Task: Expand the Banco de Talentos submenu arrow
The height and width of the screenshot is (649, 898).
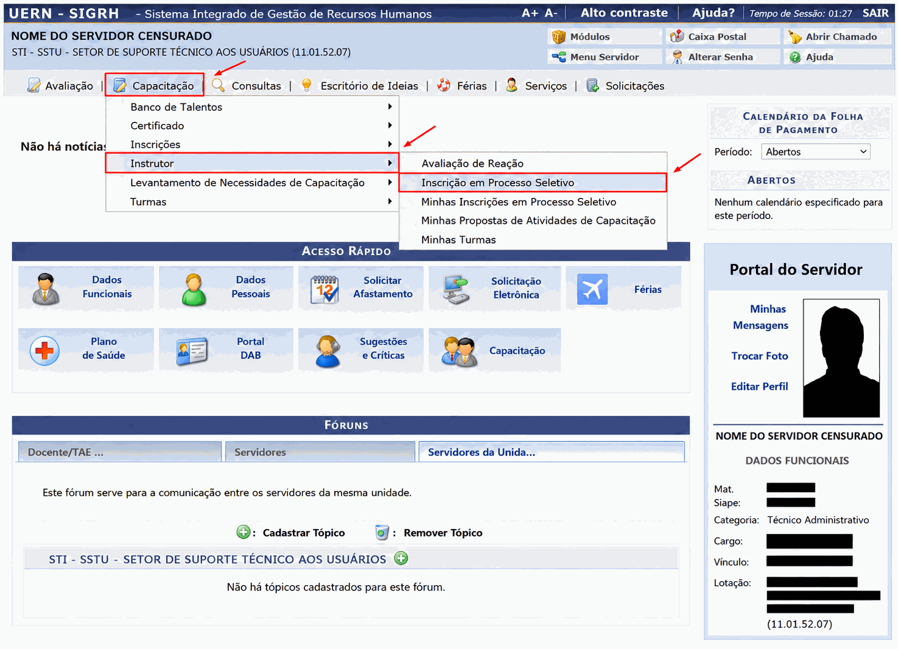Action: click(x=390, y=107)
